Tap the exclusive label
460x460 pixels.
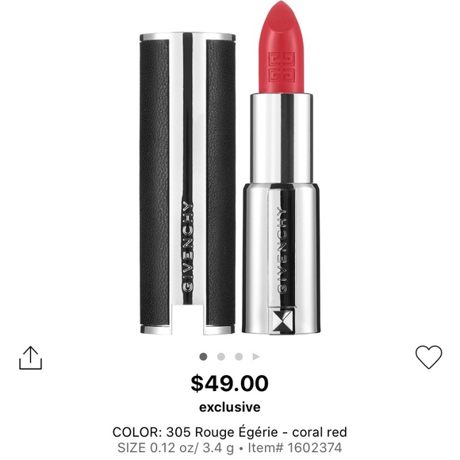230,407
